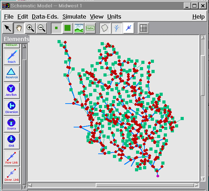Select the Reservoir element icon

click(12, 74)
